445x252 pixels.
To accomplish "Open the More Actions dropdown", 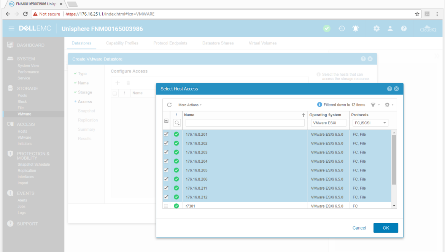I will [x=190, y=105].
